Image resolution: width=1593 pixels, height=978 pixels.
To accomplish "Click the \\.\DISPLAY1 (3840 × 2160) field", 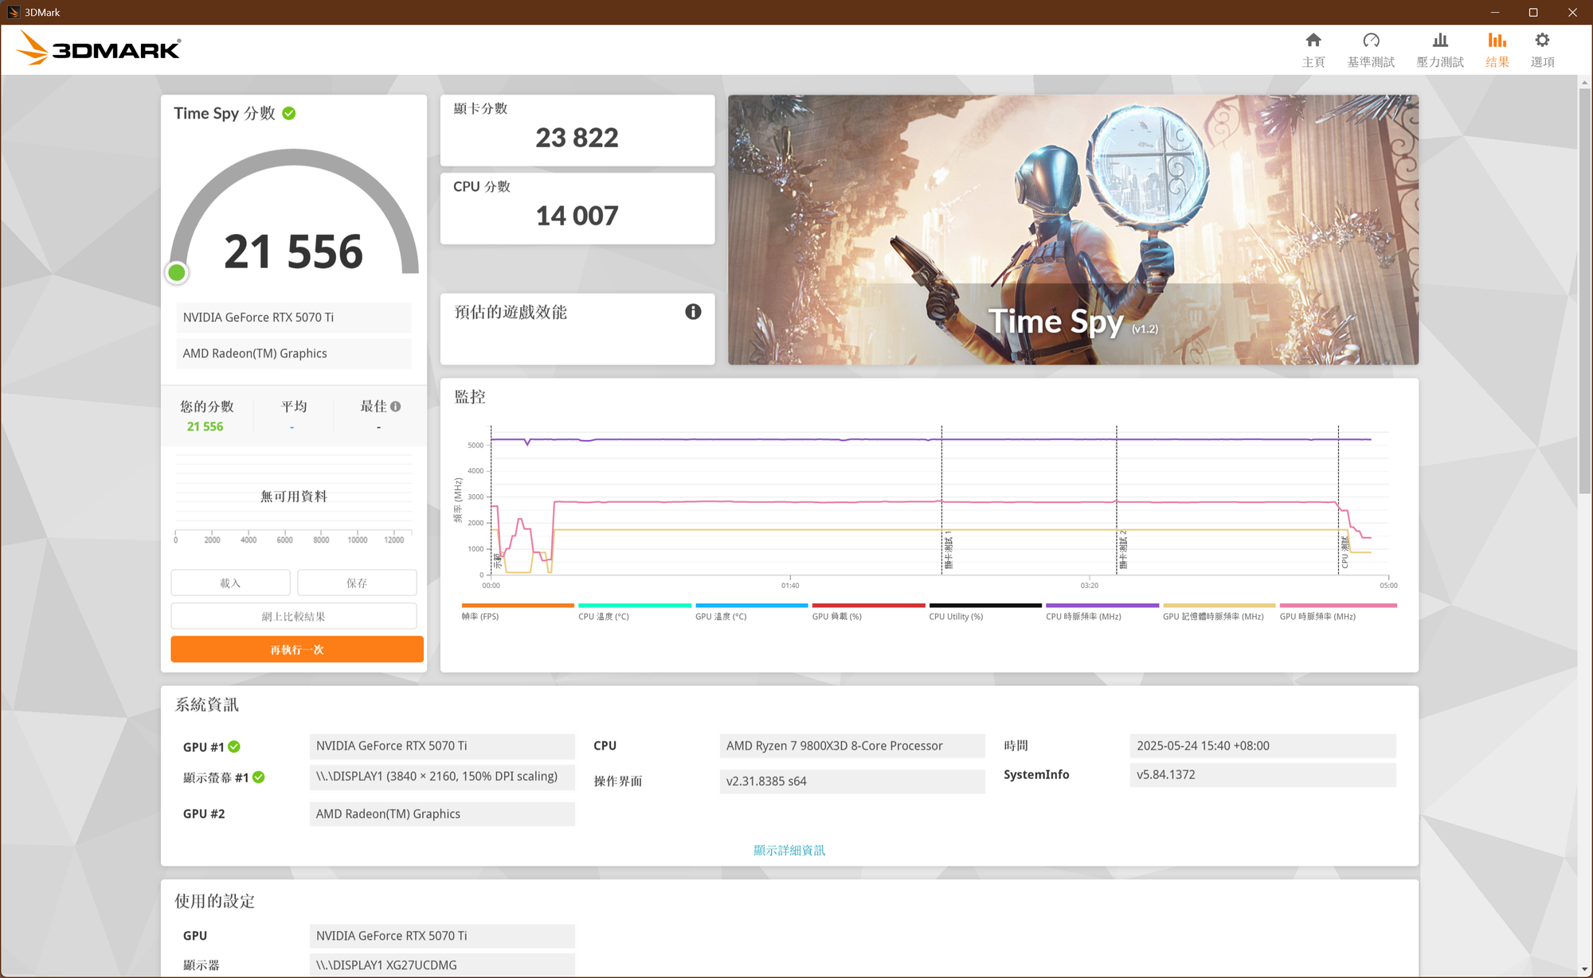I will 442,777.
